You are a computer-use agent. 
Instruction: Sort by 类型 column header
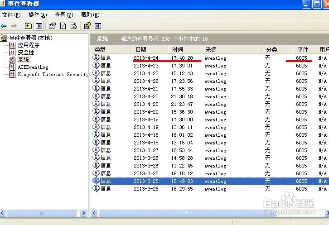pyautogui.click(x=111, y=50)
